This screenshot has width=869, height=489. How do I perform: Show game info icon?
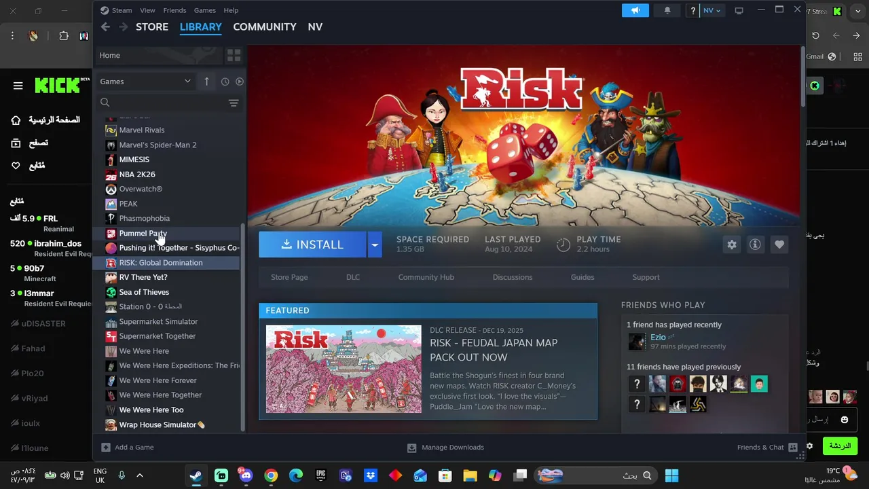pos(755,244)
